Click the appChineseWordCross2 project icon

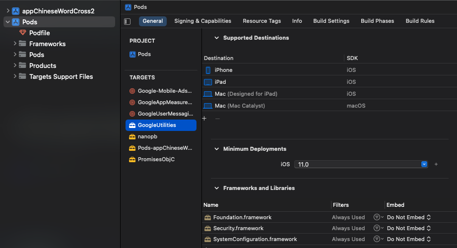point(16,11)
